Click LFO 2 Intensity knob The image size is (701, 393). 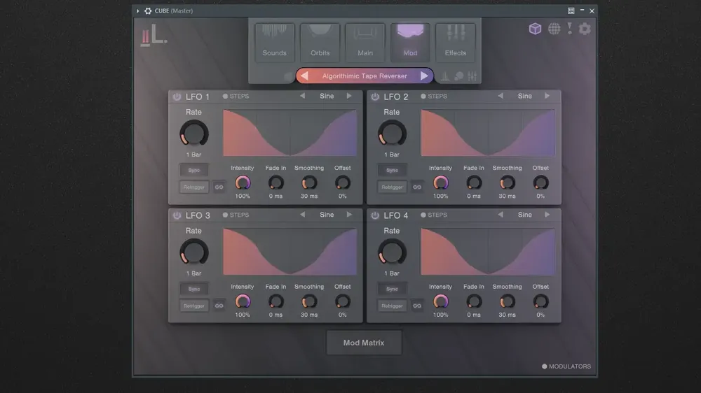coord(441,183)
